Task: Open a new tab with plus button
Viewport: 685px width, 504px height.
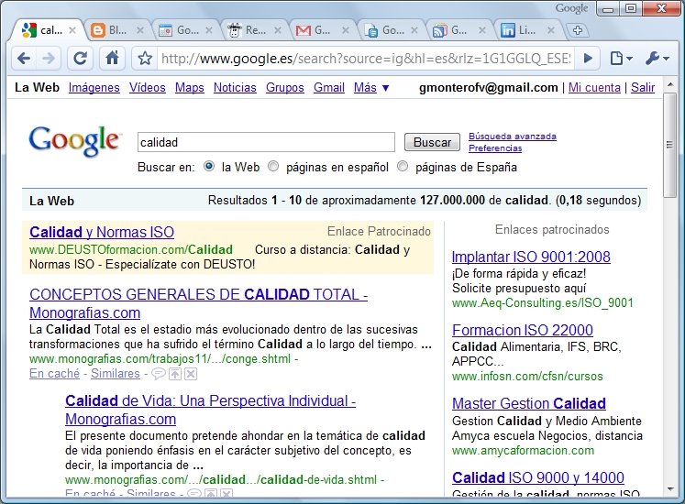Action: click(x=578, y=30)
